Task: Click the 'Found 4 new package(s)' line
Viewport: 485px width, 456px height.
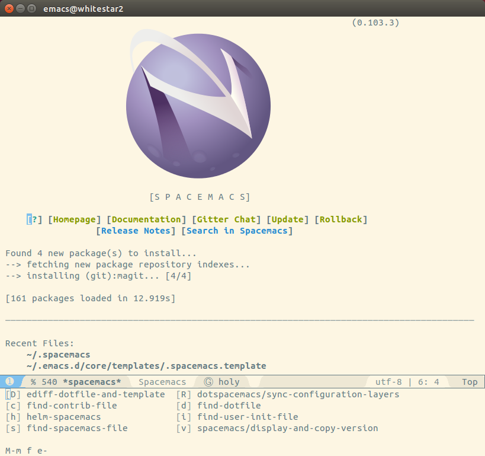Action: (x=101, y=253)
